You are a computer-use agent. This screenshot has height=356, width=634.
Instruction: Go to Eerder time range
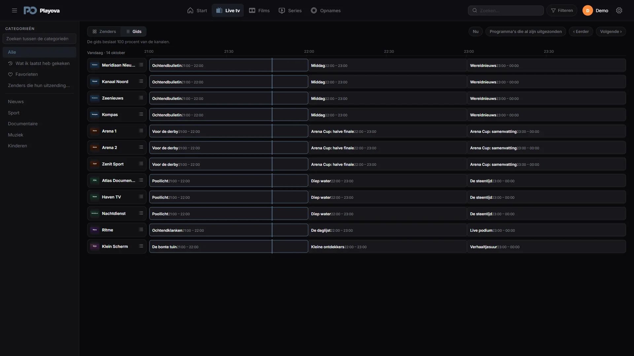581,32
